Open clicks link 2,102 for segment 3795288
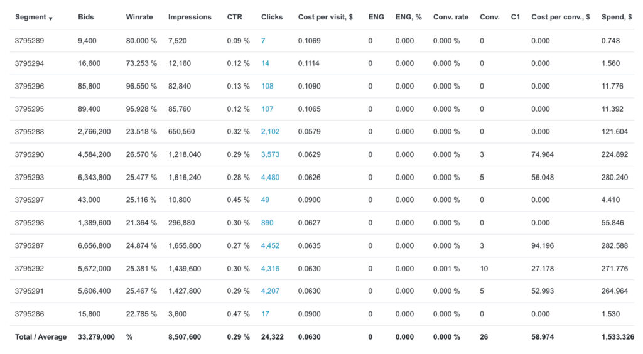 coord(270,132)
